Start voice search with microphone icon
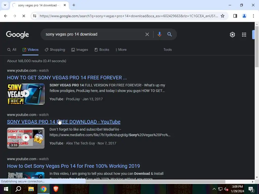 click(159, 34)
